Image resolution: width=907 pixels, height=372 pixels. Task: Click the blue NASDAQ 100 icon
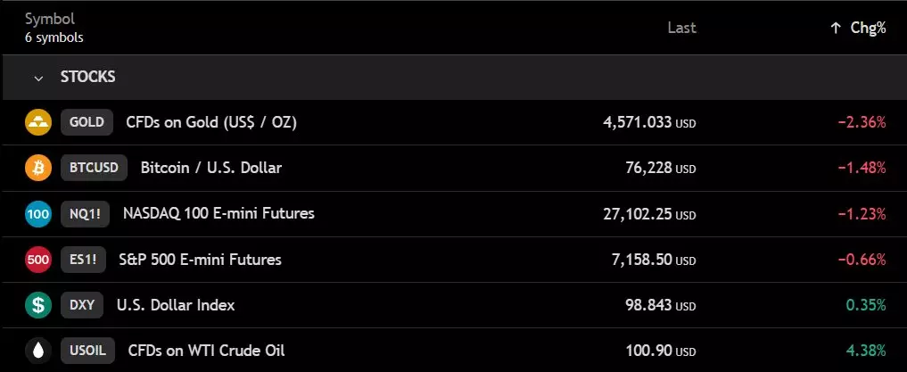pyautogui.click(x=38, y=214)
